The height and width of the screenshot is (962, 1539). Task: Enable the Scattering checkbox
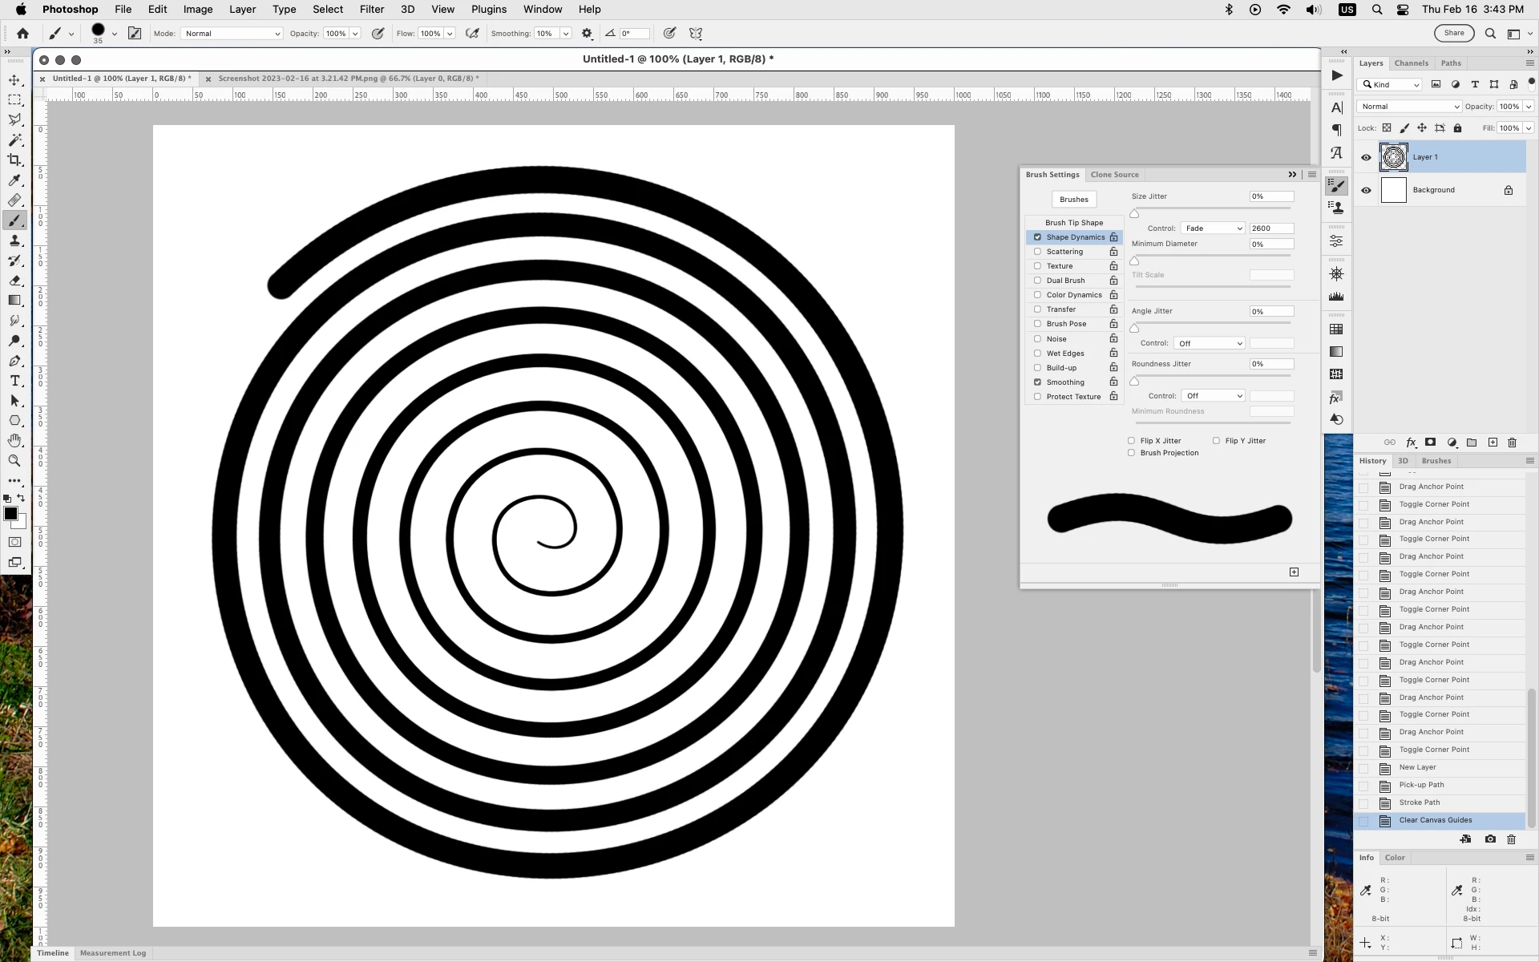tap(1037, 252)
